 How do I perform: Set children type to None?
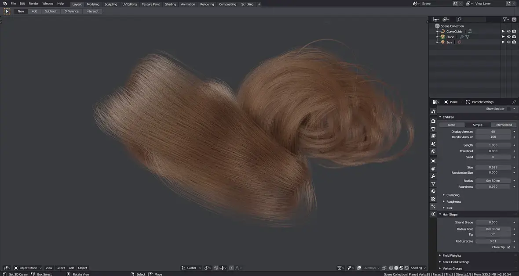point(452,125)
